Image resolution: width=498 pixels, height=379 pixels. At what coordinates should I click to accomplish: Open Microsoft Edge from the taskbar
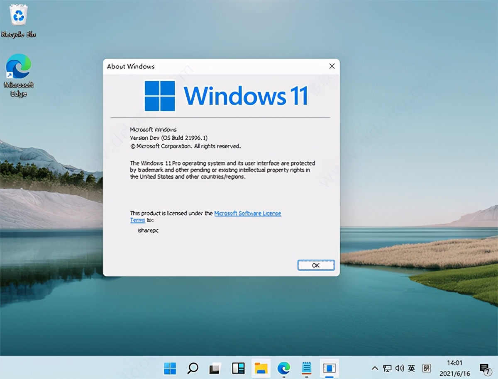284,368
